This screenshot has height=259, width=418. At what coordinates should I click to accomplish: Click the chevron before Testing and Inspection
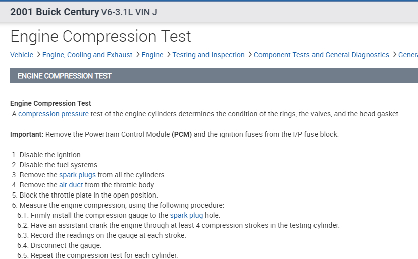pyautogui.click(x=168, y=55)
